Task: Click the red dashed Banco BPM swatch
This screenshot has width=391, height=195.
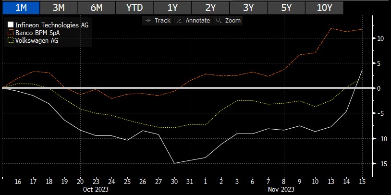Action: tap(11, 33)
